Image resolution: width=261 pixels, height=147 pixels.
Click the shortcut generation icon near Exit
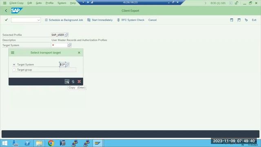(x=246, y=20)
